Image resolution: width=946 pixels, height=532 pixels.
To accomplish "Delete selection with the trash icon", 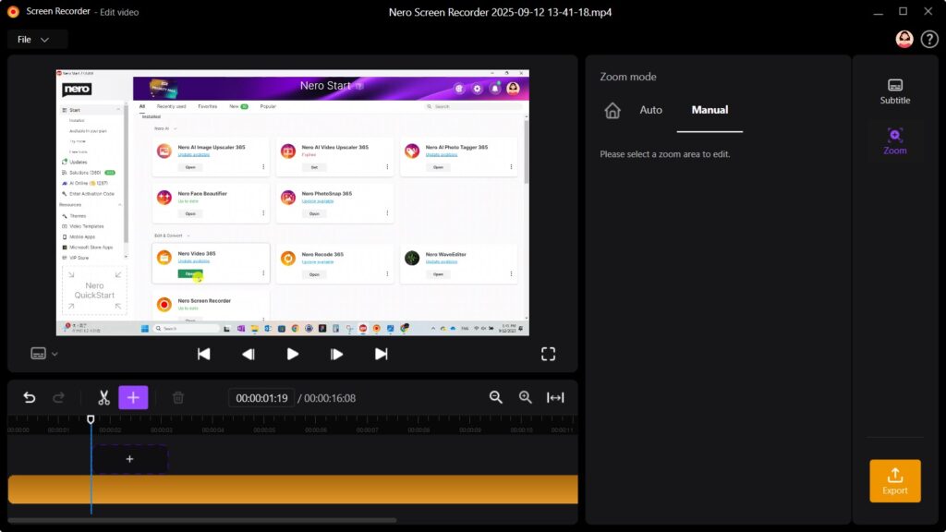I will [x=178, y=397].
